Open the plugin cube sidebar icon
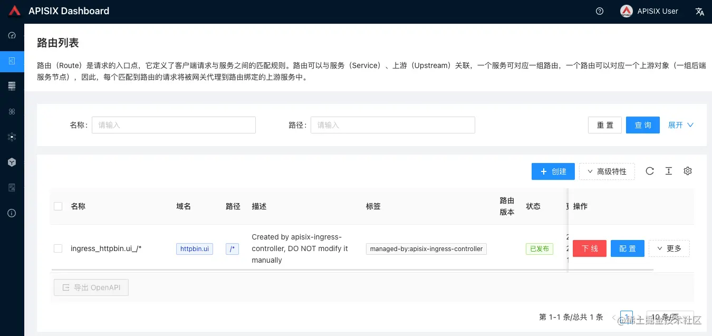This screenshot has width=712, height=336. click(12, 162)
